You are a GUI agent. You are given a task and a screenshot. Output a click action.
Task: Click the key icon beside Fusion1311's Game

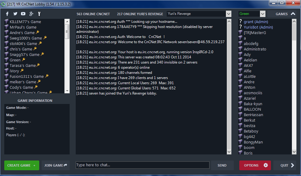tap(47, 76)
